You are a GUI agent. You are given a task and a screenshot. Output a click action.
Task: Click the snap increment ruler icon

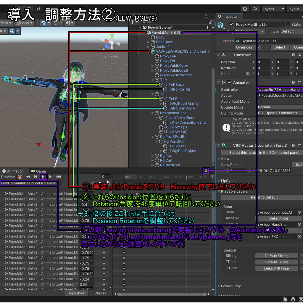(x=67, y=23)
